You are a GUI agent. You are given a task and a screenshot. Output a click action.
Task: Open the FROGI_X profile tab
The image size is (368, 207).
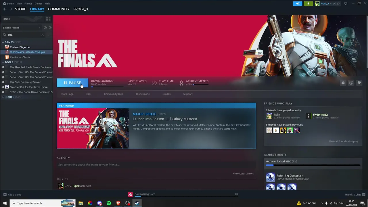point(81,9)
